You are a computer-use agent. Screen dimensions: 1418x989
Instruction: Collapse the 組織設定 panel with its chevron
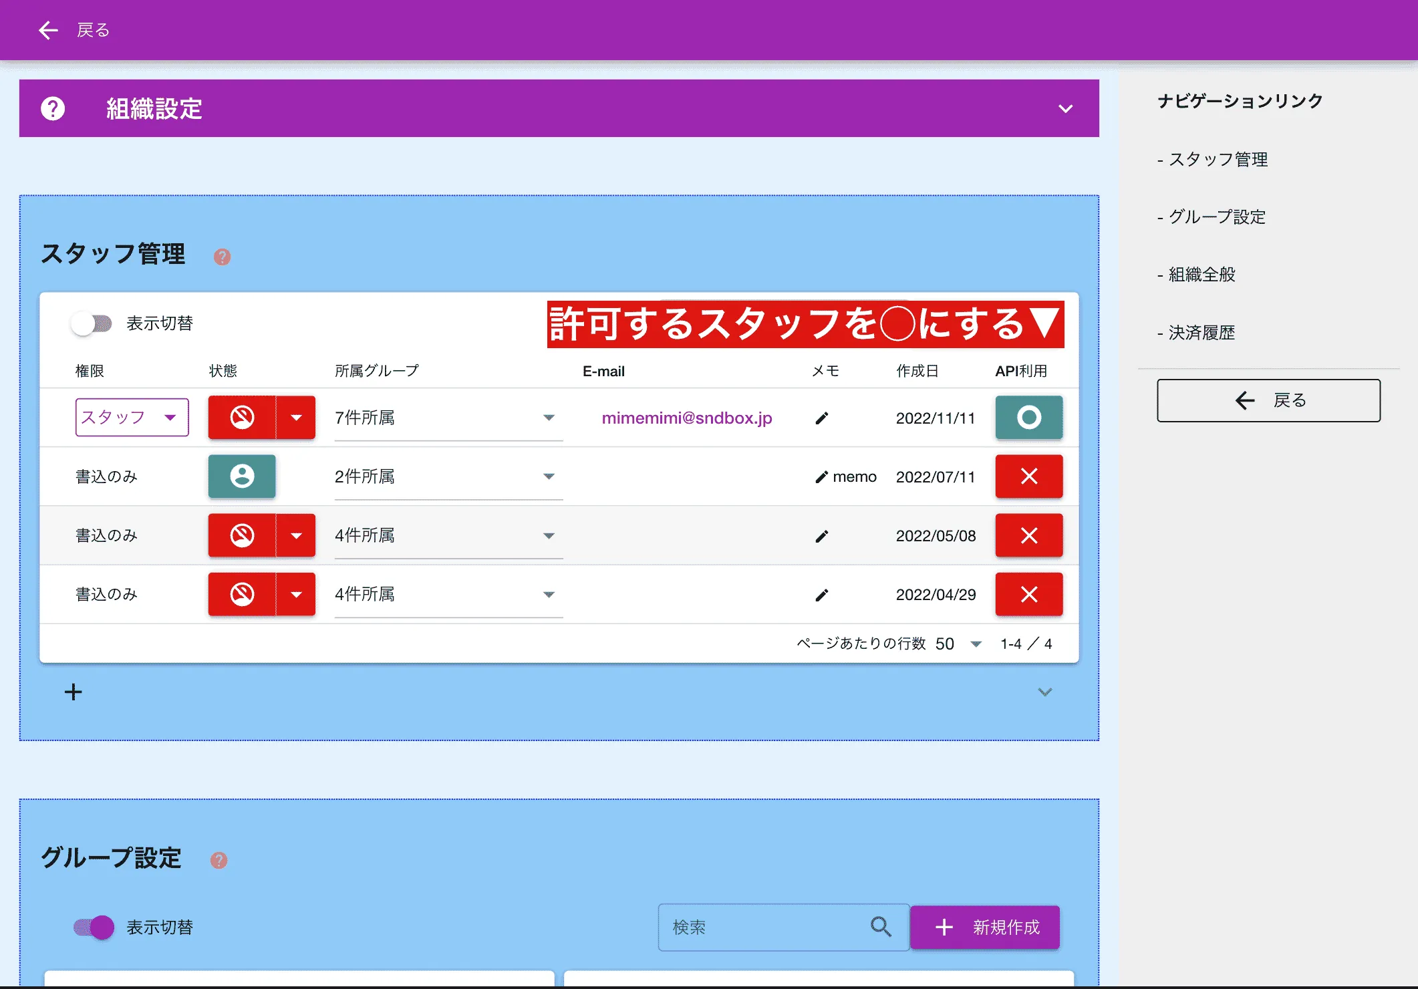pos(1066,108)
